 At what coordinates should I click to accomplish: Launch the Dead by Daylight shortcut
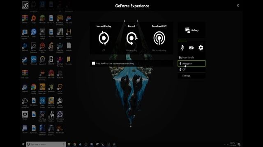42,33
